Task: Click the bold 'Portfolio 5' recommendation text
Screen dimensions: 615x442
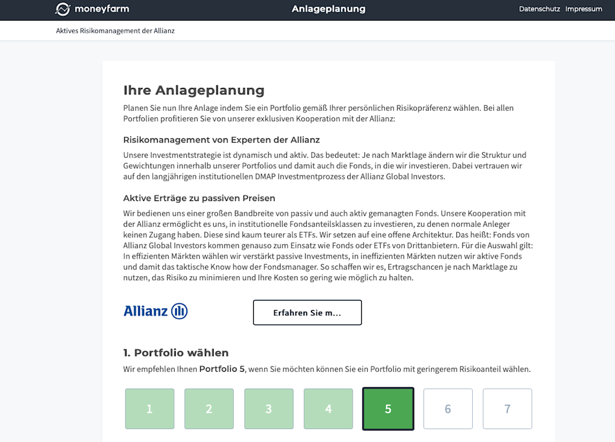Action: coord(222,369)
